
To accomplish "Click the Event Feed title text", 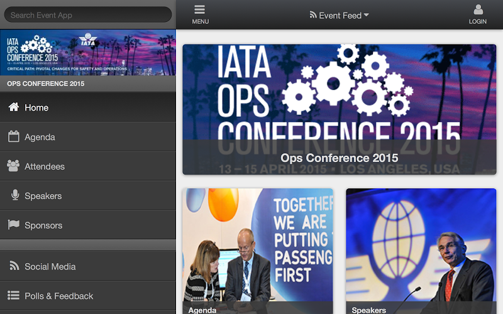I will click(x=340, y=15).
